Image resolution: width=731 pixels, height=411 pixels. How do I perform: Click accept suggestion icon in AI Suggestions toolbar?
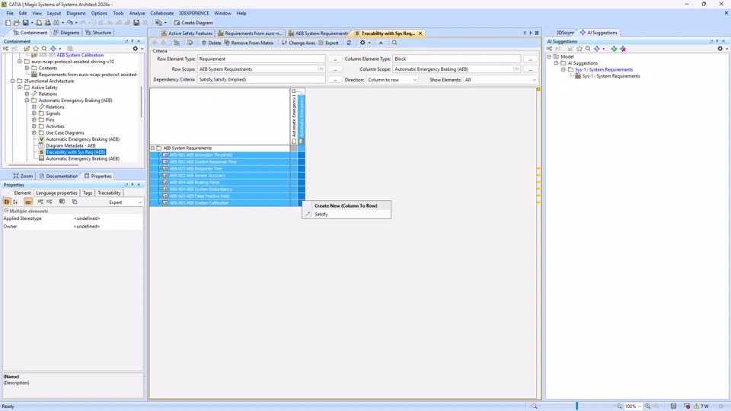click(x=614, y=49)
